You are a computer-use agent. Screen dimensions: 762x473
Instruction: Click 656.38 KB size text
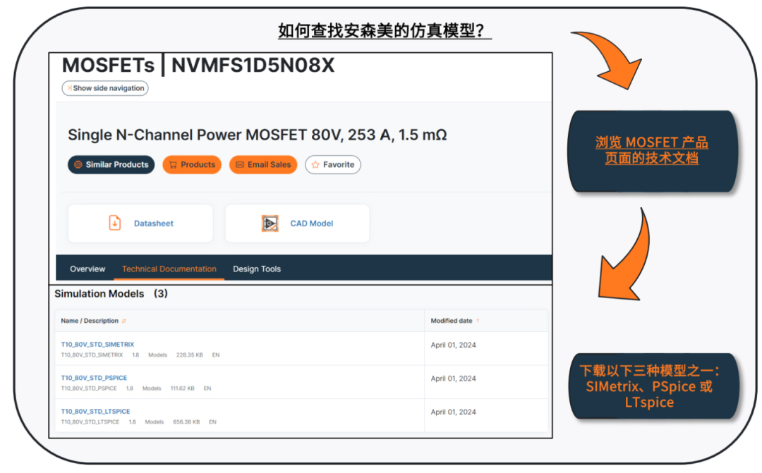click(x=186, y=422)
